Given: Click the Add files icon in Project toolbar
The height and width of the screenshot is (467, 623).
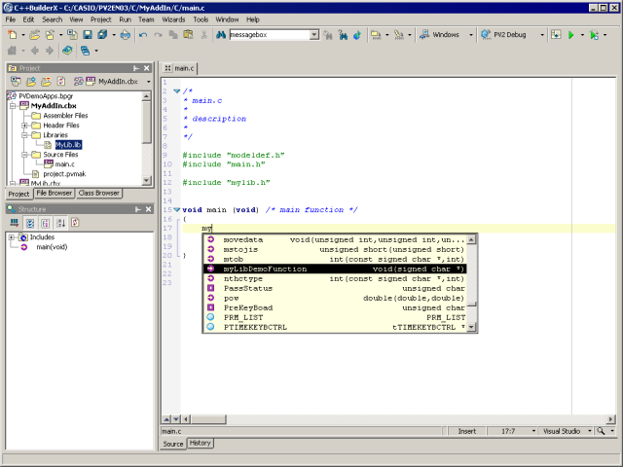Looking at the screenshot, I should 31,82.
